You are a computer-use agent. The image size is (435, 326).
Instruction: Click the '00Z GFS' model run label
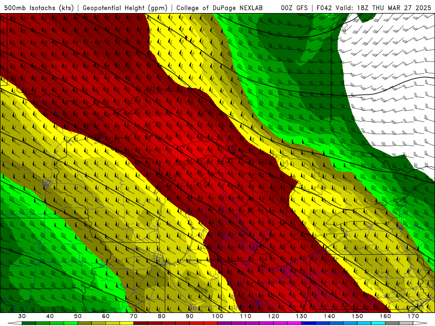click(294, 8)
